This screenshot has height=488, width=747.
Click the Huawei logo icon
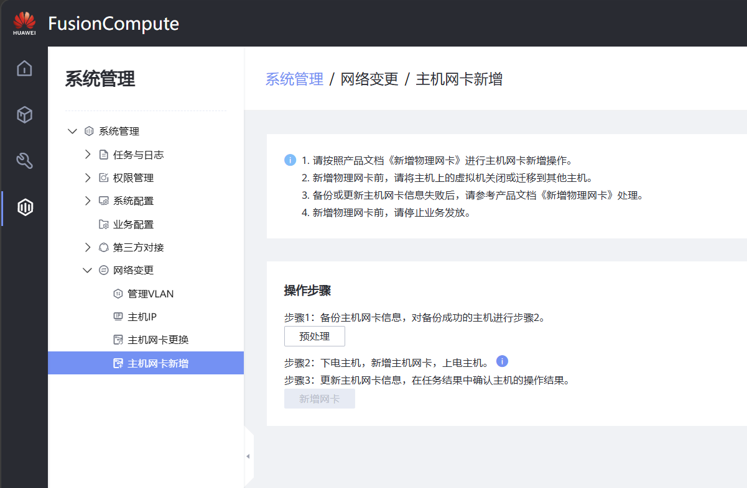pos(24,24)
